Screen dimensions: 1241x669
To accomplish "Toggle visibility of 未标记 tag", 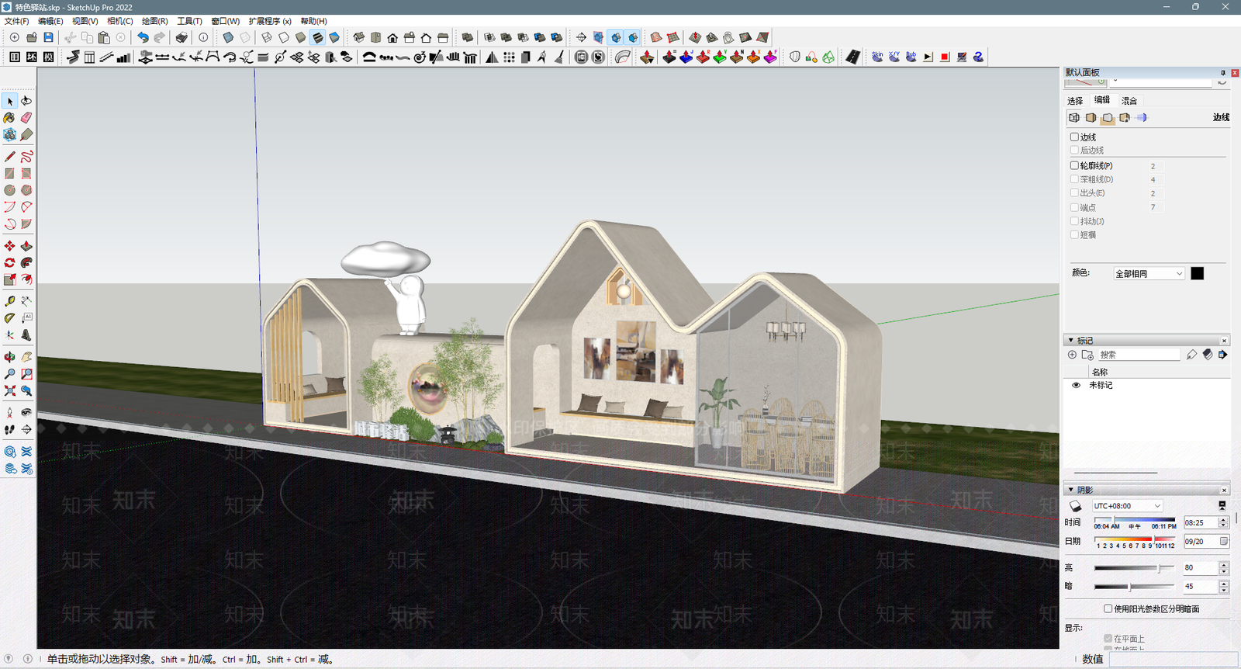I will pyautogui.click(x=1076, y=385).
